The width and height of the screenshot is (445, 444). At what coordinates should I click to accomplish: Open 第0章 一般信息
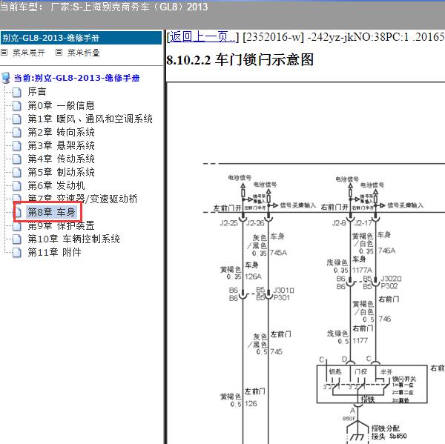tap(61, 105)
